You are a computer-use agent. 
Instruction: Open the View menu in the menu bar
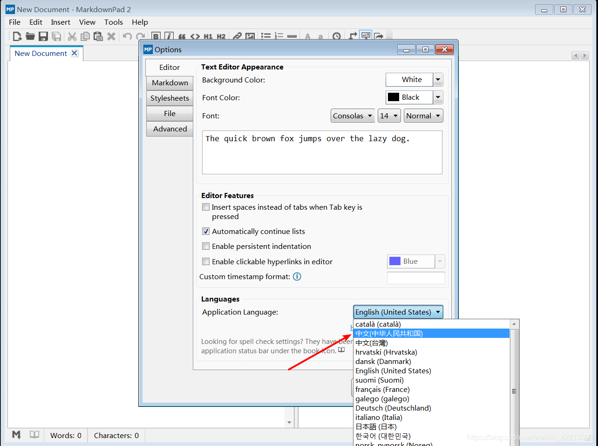tap(87, 22)
